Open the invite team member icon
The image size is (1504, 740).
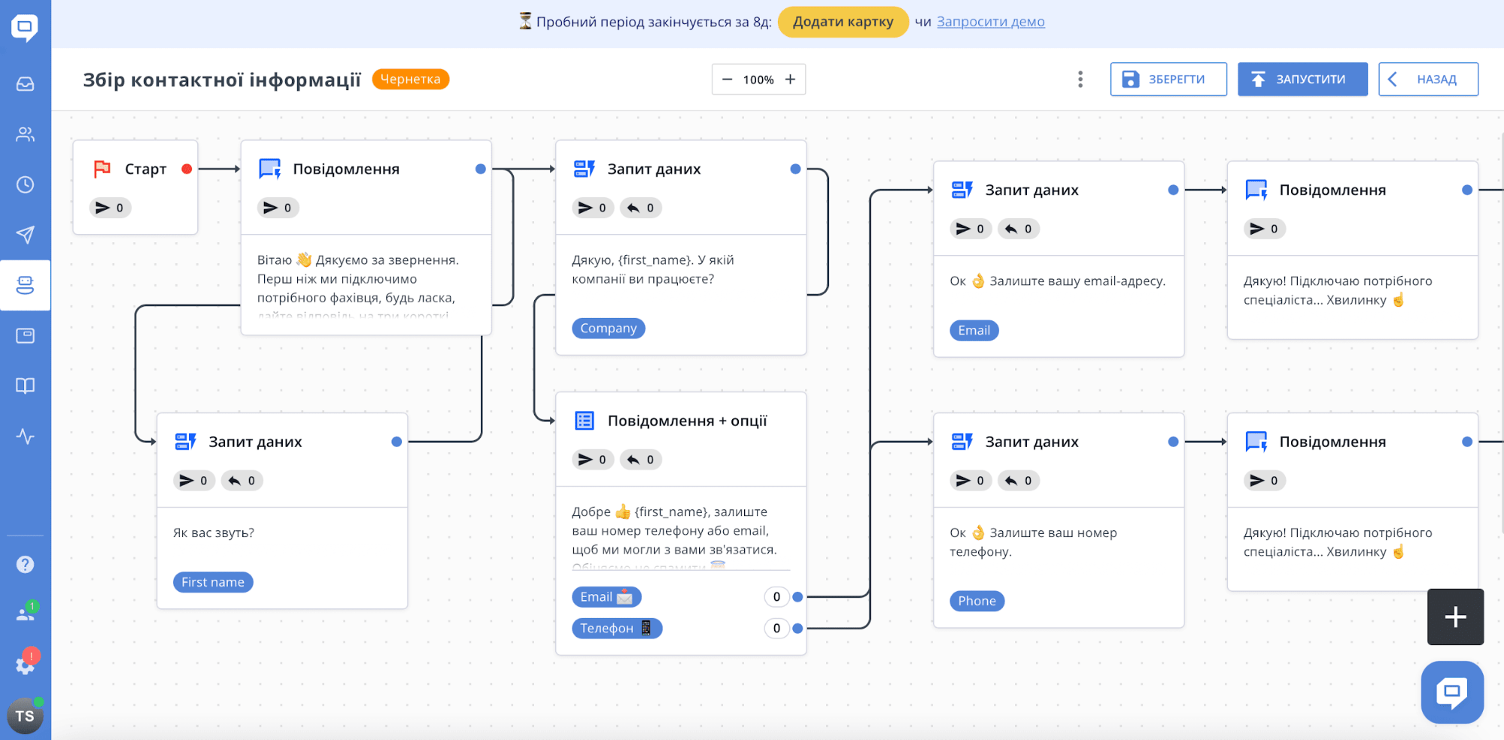click(26, 612)
